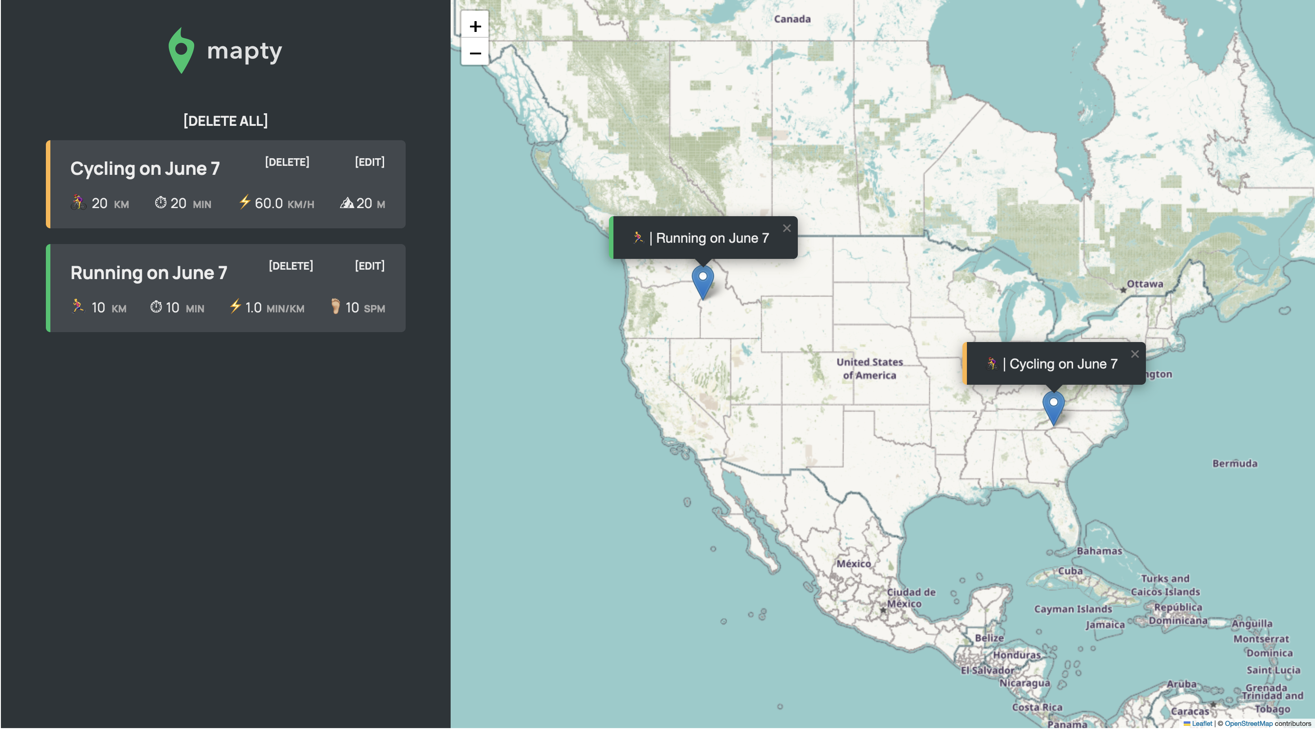Delete all workouts with DELETE ALL

(x=225, y=121)
